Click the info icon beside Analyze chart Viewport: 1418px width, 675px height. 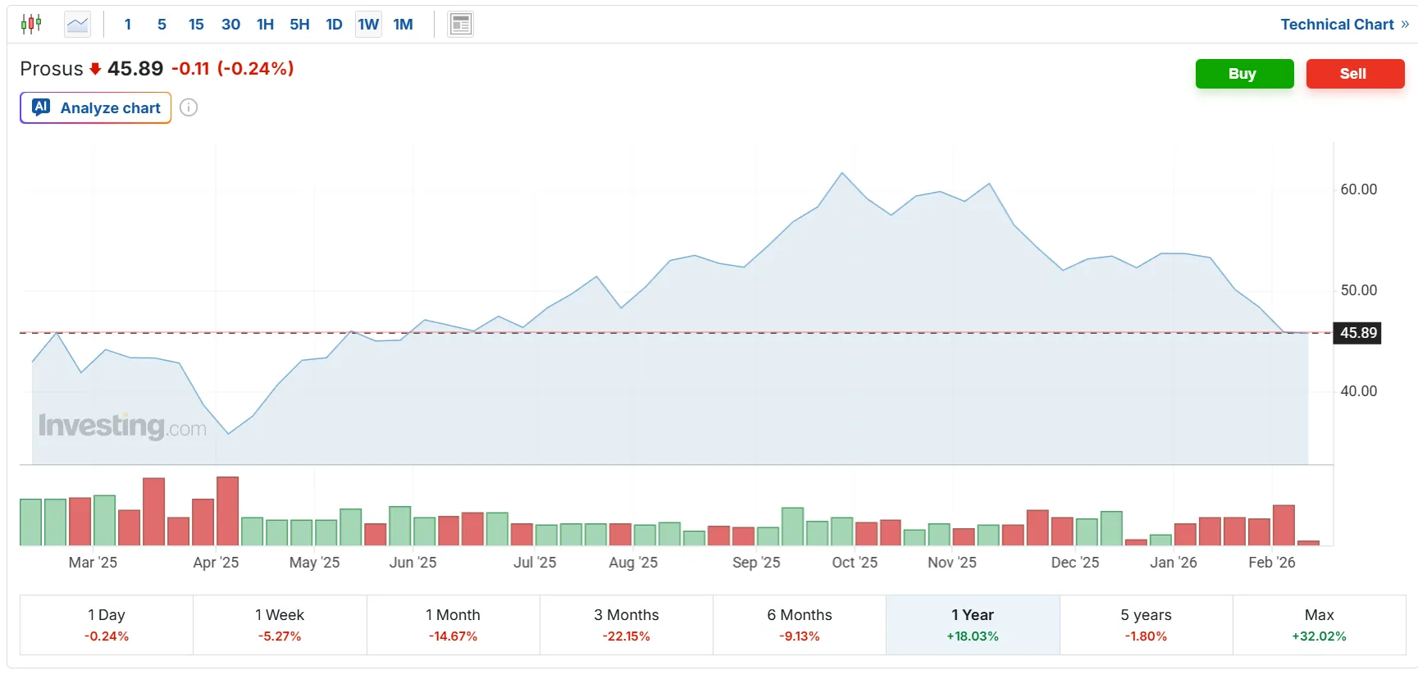pyautogui.click(x=189, y=107)
